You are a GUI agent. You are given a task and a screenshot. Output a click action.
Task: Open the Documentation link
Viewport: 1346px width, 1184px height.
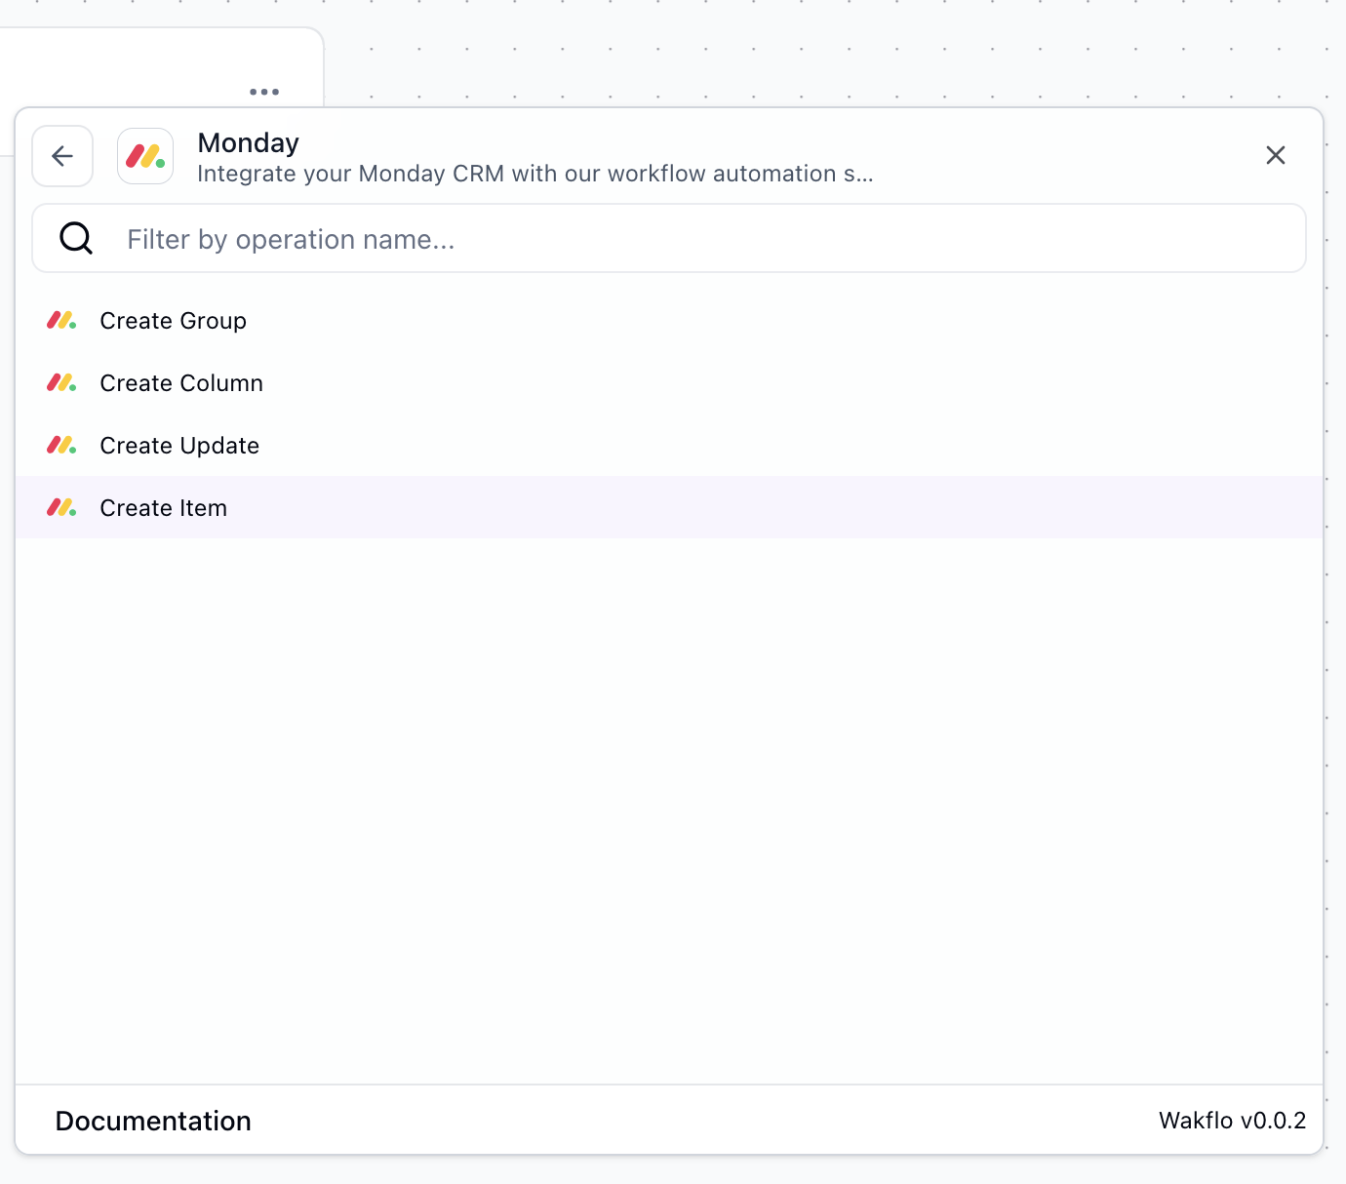[153, 1121]
